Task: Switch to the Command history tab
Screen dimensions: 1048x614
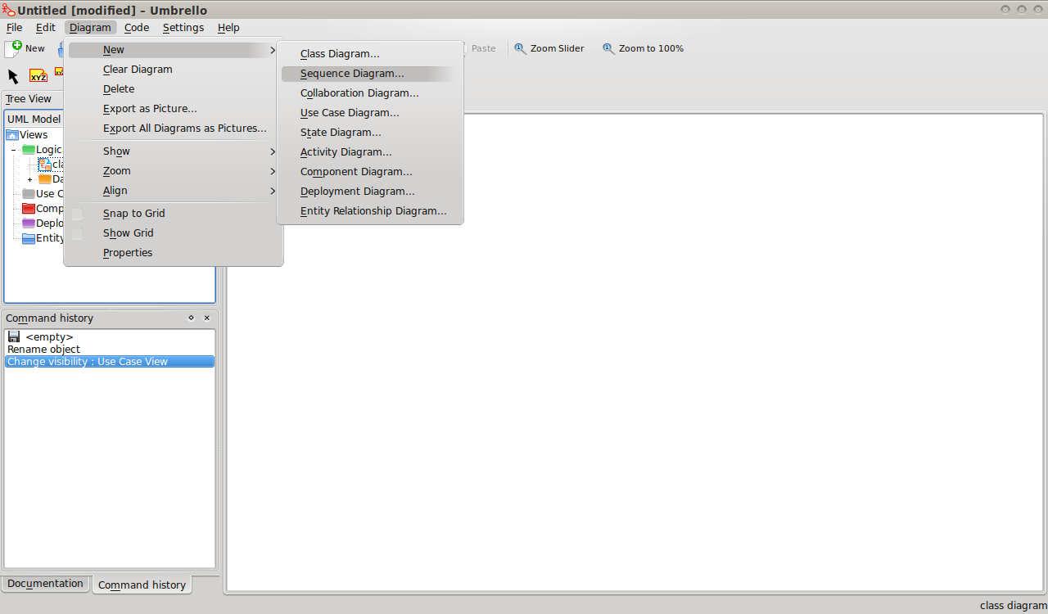Action: pos(142,585)
